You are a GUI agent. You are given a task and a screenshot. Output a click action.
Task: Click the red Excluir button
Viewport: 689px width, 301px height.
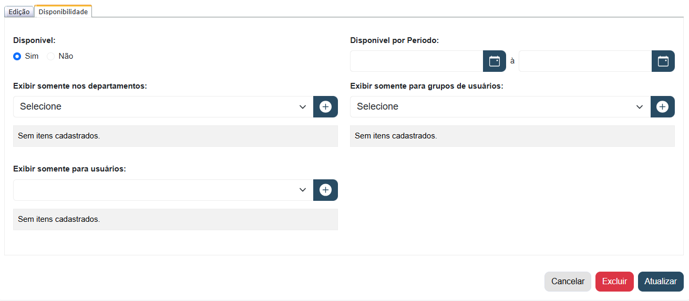pos(614,282)
